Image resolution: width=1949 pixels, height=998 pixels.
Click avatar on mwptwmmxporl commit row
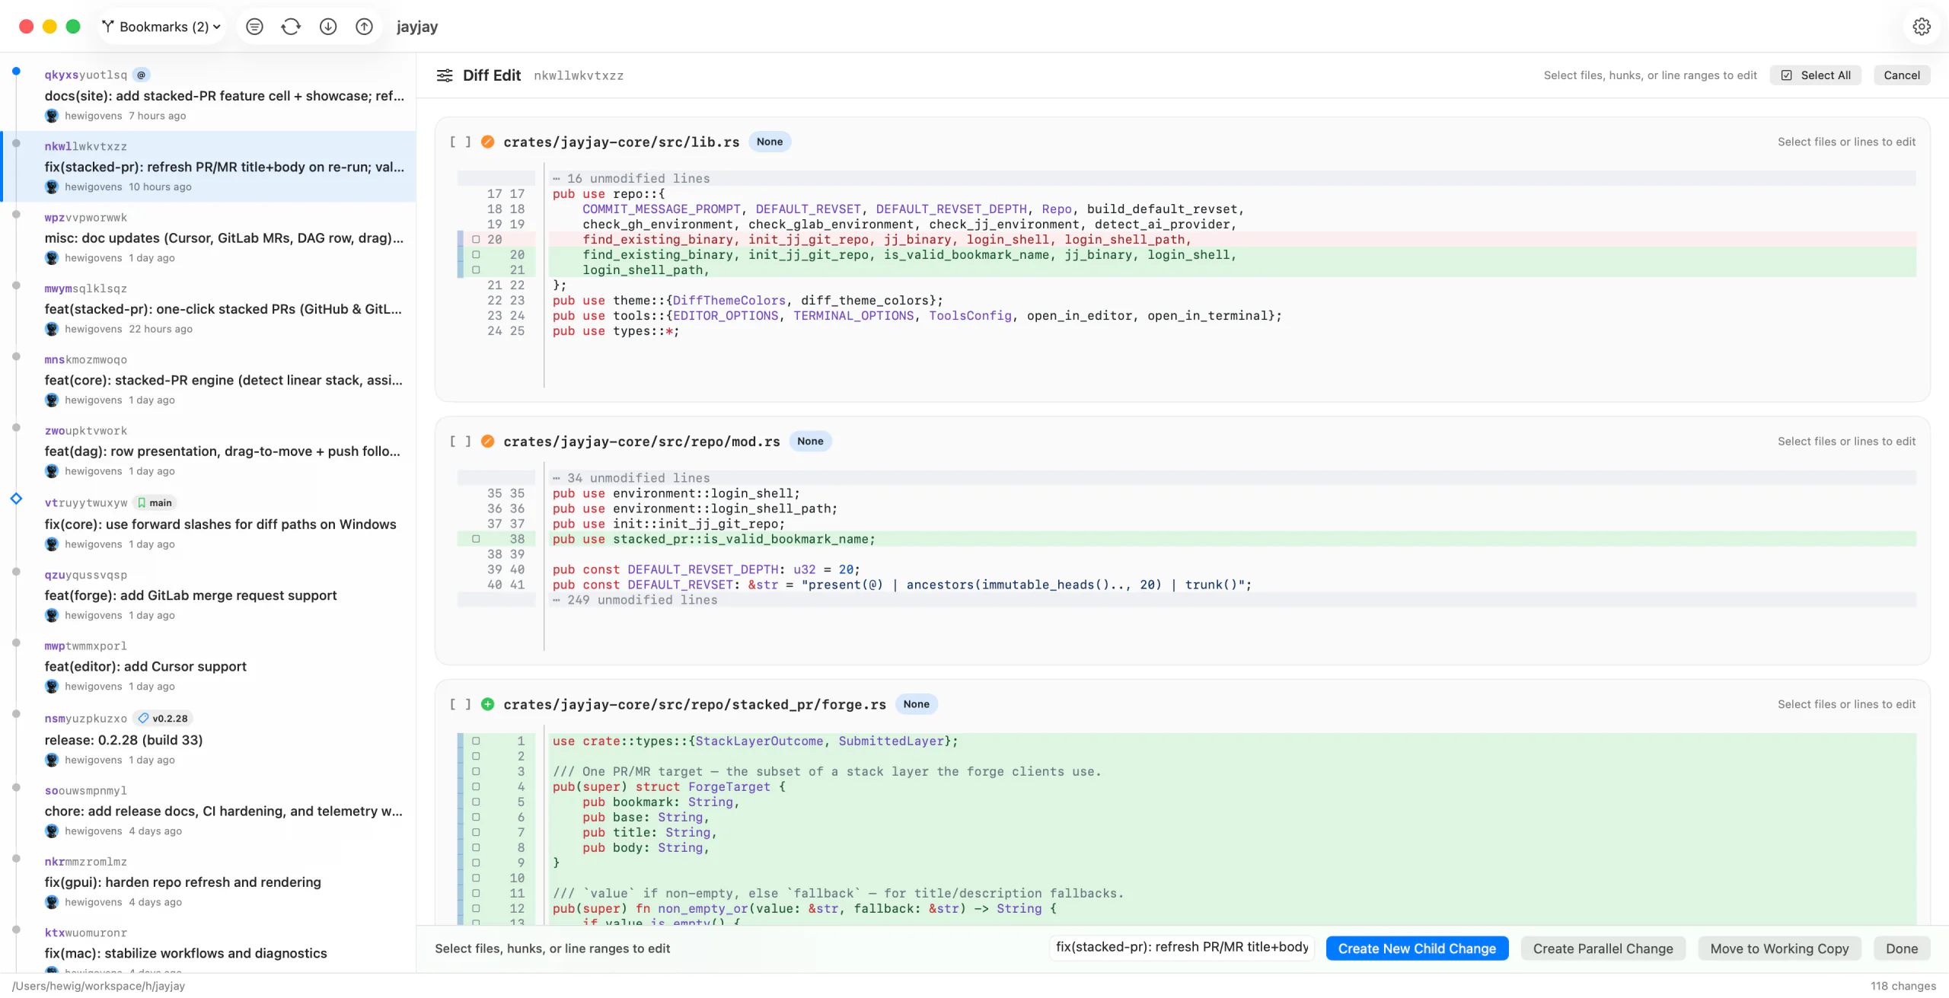(x=52, y=687)
